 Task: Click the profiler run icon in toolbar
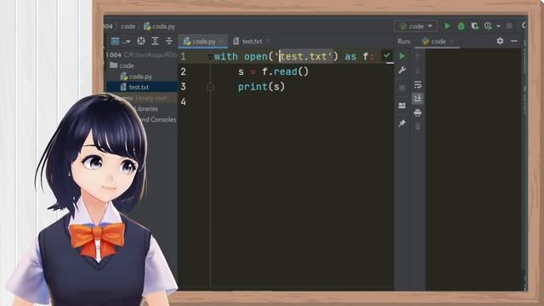point(488,26)
